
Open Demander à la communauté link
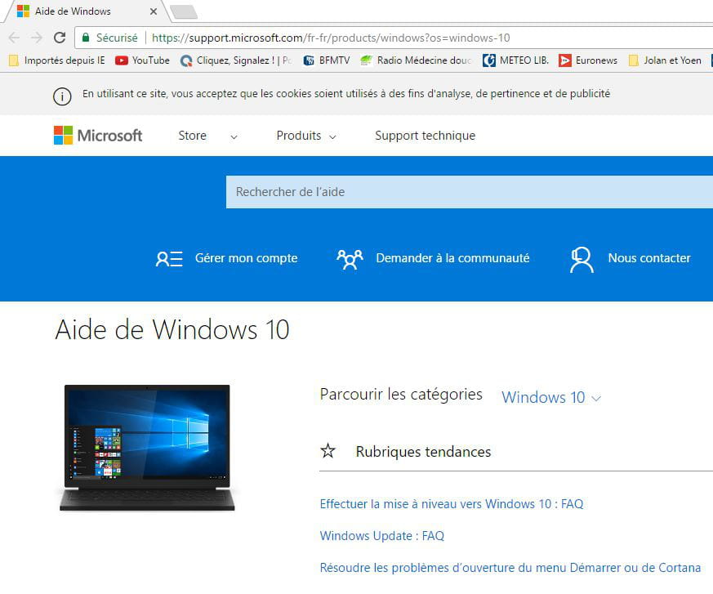tap(453, 258)
